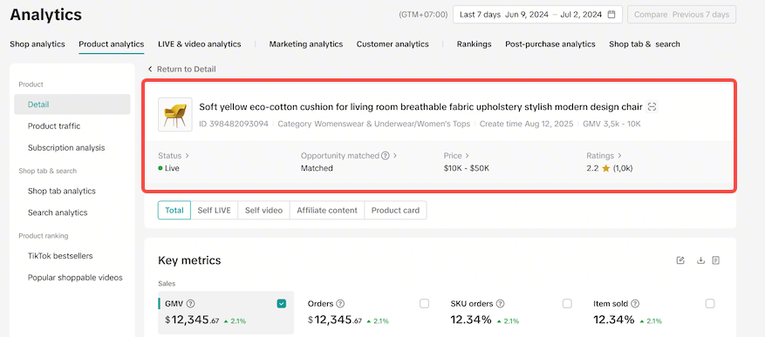Open Post-purchase analytics tab
Screen dimensions: 765x337
[550, 44]
